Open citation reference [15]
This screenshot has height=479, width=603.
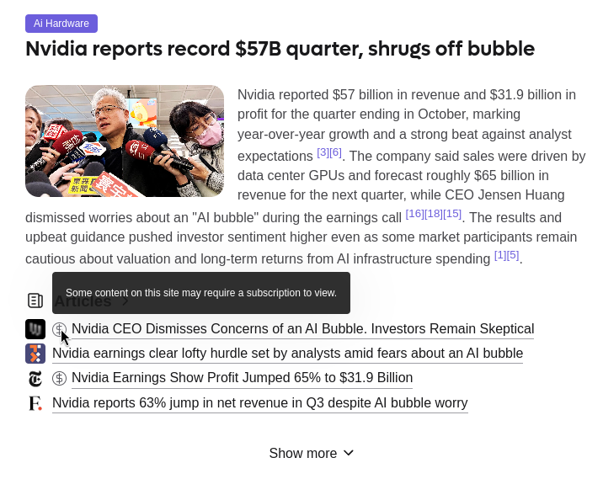tap(452, 214)
